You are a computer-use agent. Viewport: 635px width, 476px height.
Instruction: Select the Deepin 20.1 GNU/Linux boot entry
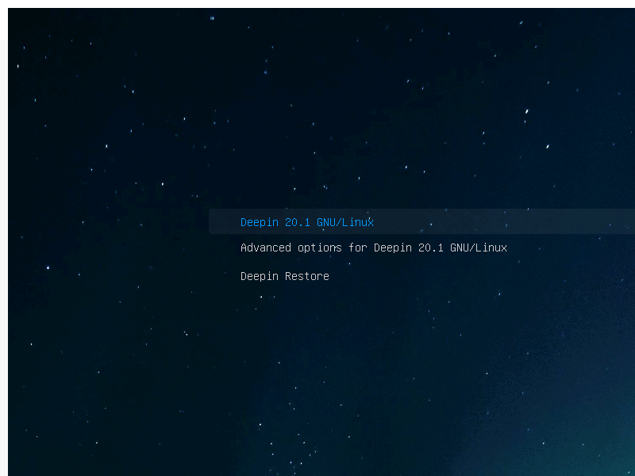pyautogui.click(x=421, y=221)
